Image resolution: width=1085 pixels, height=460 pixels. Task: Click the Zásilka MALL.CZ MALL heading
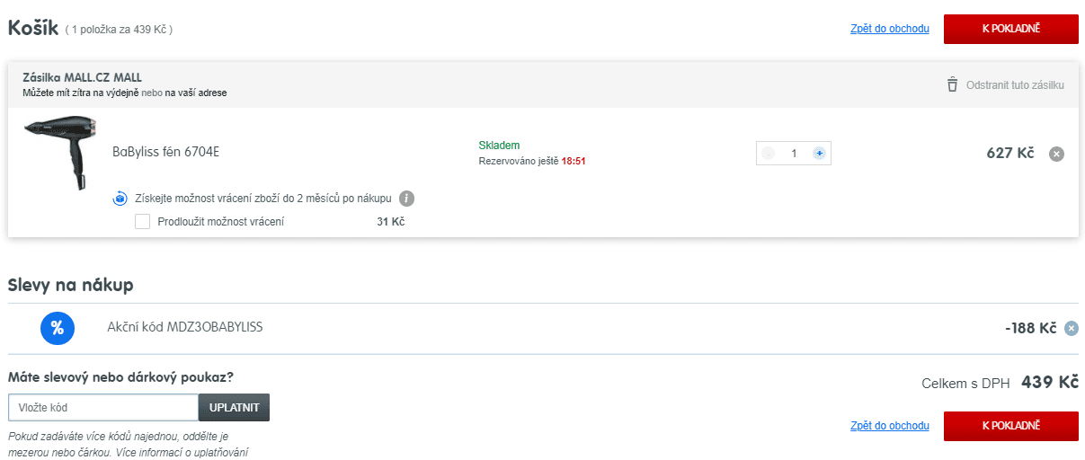[x=82, y=77]
